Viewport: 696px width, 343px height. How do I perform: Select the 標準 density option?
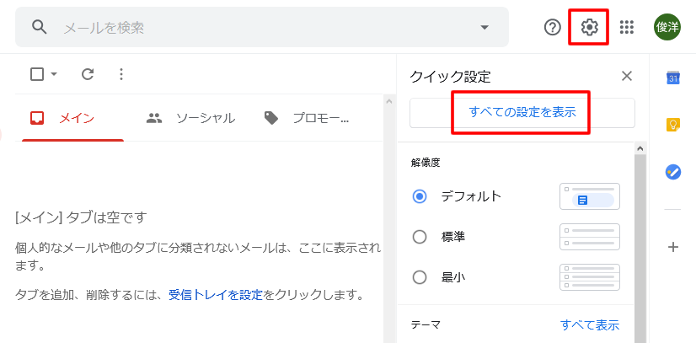(x=420, y=237)
